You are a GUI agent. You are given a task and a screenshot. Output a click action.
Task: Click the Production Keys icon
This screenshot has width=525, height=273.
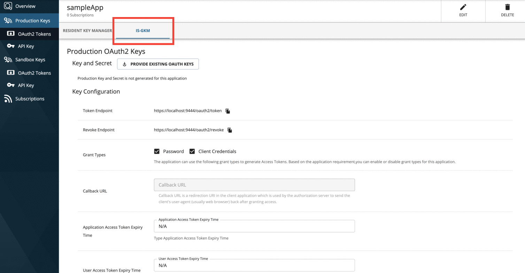(x=8, y=21)
